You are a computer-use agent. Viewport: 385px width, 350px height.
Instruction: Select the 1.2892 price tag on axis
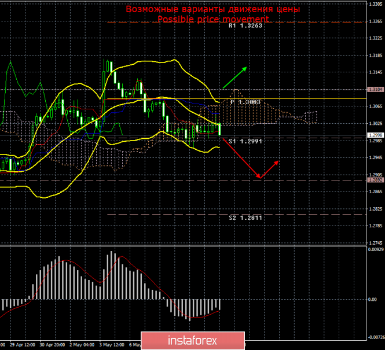point(375,180)
